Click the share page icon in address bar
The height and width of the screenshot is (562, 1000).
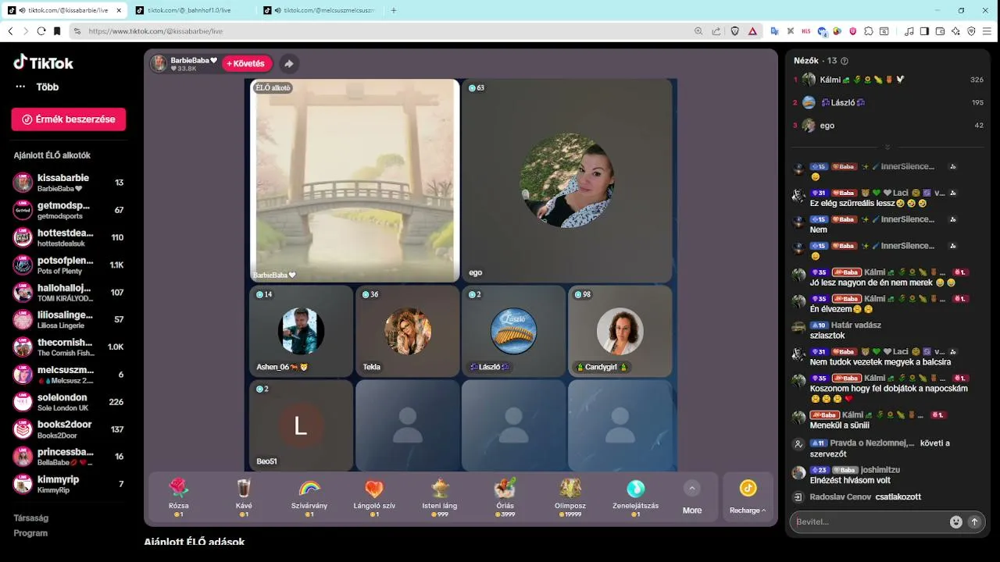pos(716,31)
